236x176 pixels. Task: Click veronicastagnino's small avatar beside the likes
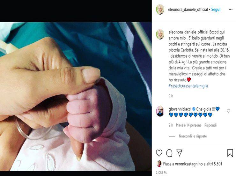[159, 164]
